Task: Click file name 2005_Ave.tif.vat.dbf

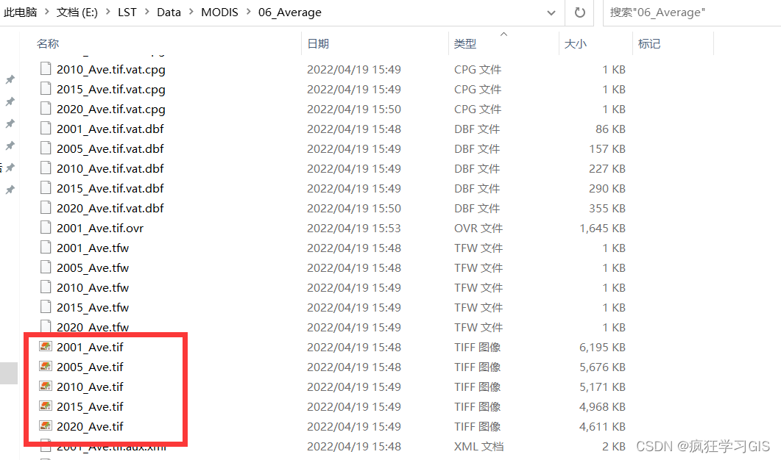Action: pyautogui.click(x=110, y=149)
